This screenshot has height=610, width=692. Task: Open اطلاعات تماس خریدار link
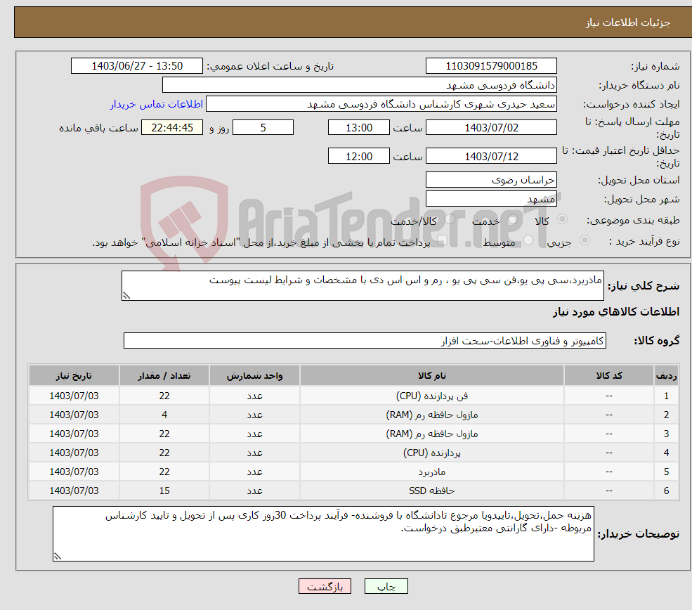click(156, 104)
